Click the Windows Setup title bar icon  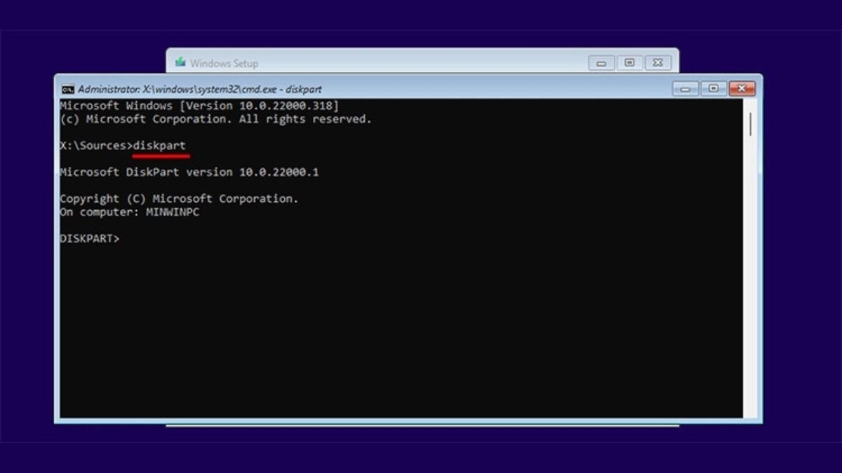pos(180,62)
